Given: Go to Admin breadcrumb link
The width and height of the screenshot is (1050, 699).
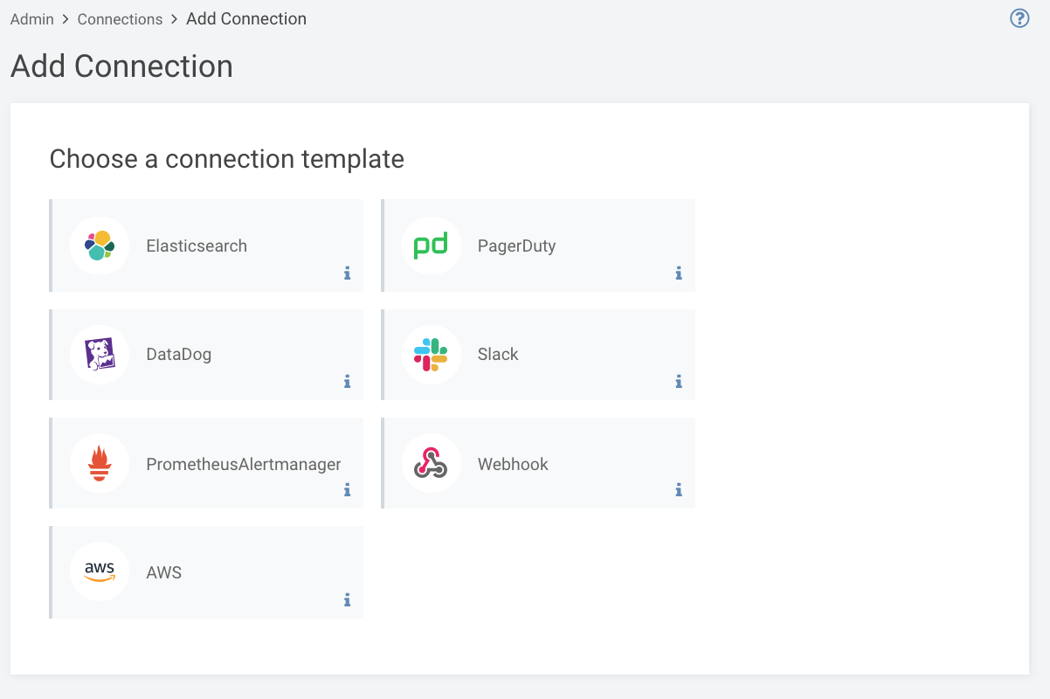Looking at the screenshot, I should pos(32,19).
